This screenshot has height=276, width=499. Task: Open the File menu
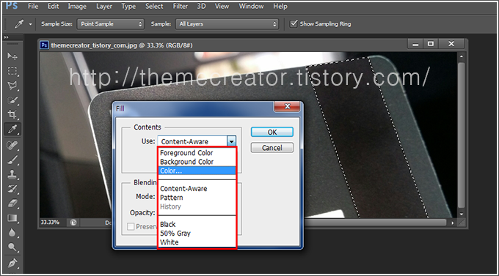[x=33, y=7]
